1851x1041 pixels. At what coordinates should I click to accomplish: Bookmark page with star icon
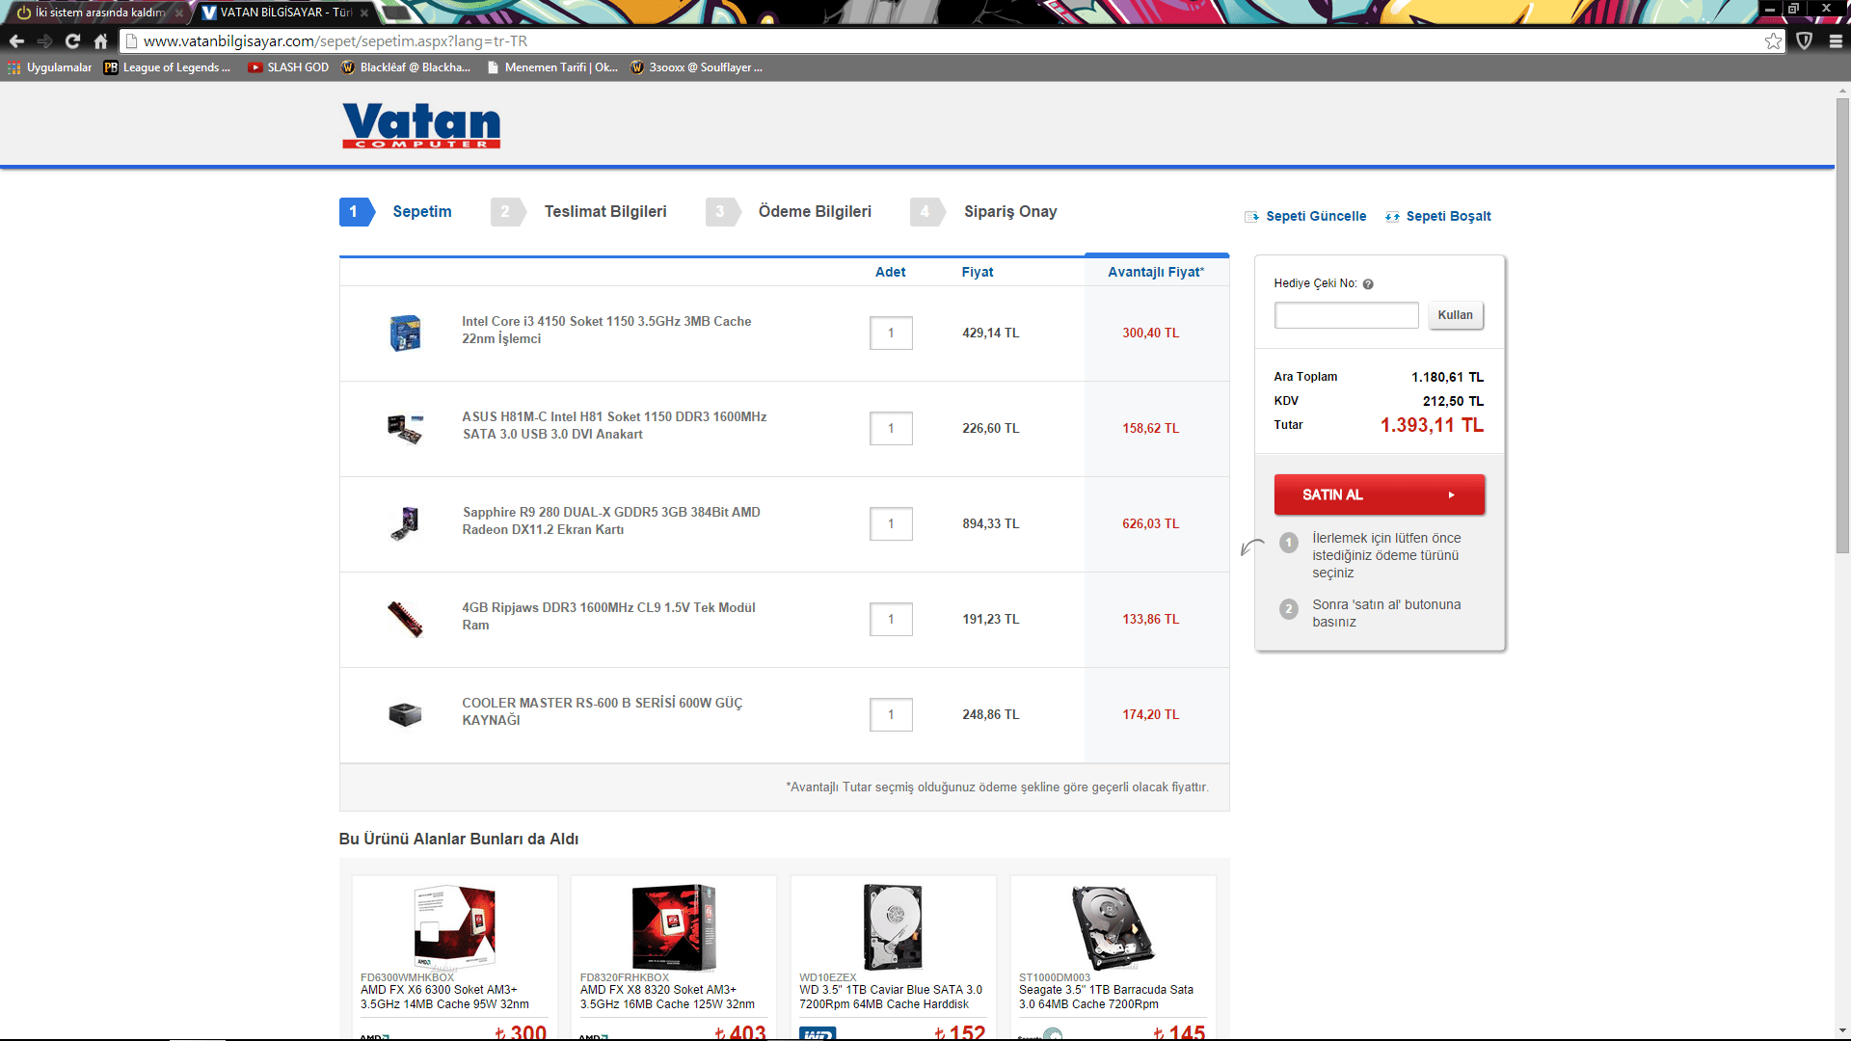coord(1773,41)
